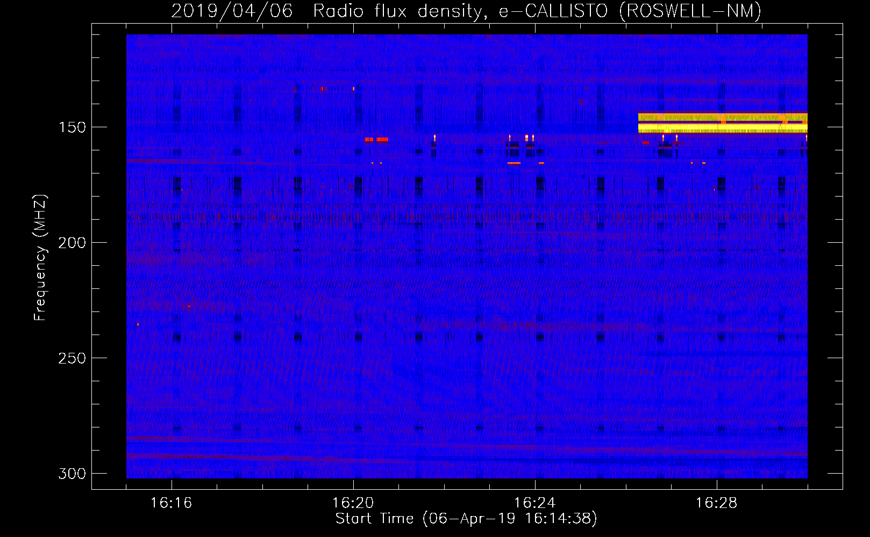Screen dimensions: 870x537
Task: Click the plot title starting '2019/04/06 Radio flux density'
Action: [466, 11]
